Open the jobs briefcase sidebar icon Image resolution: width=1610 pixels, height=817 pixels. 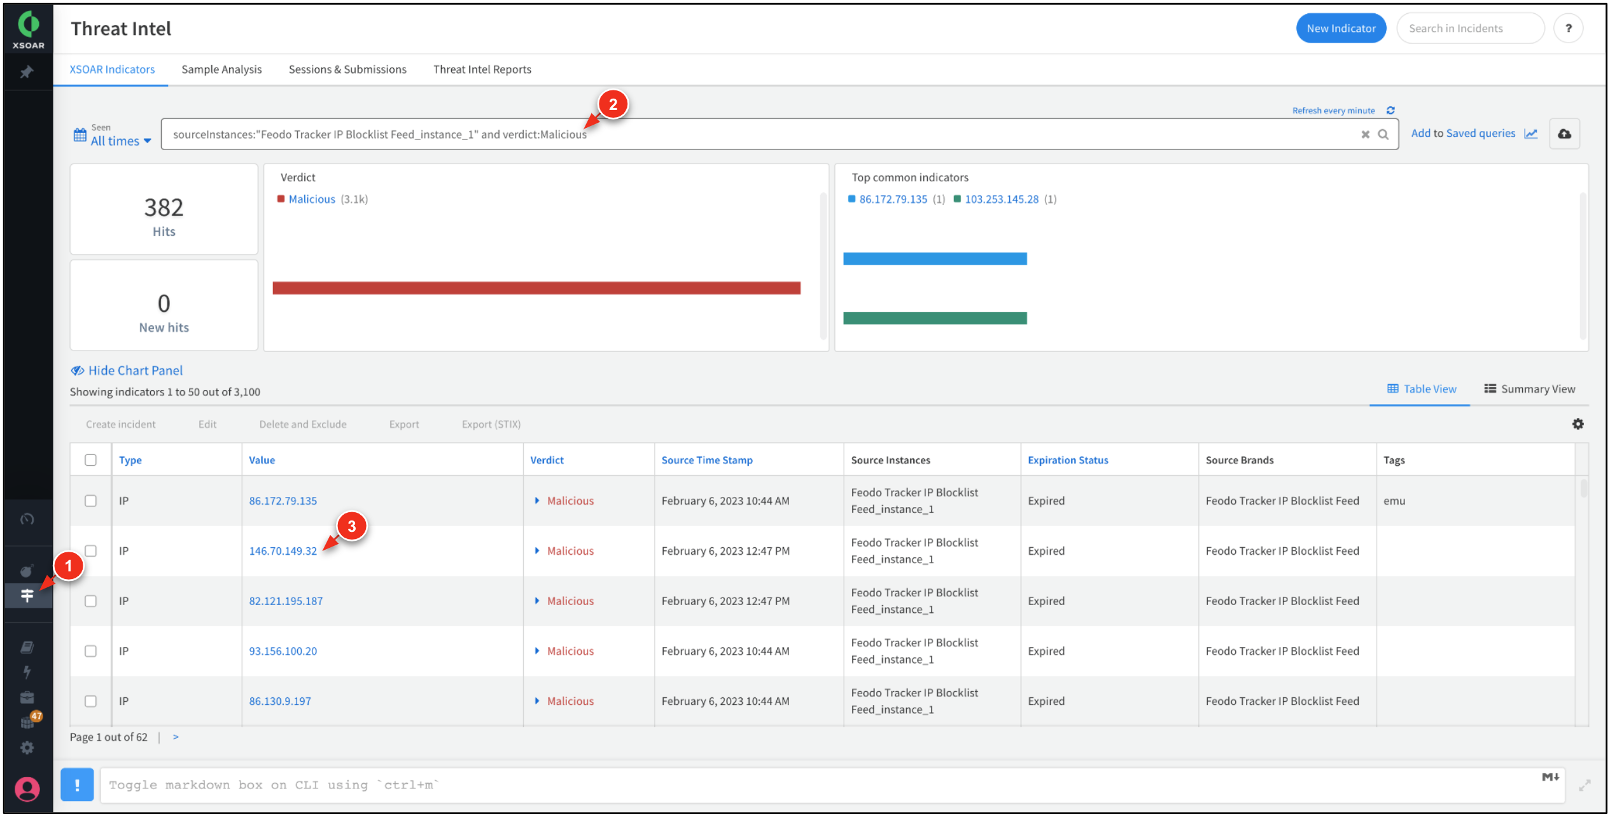27,697
